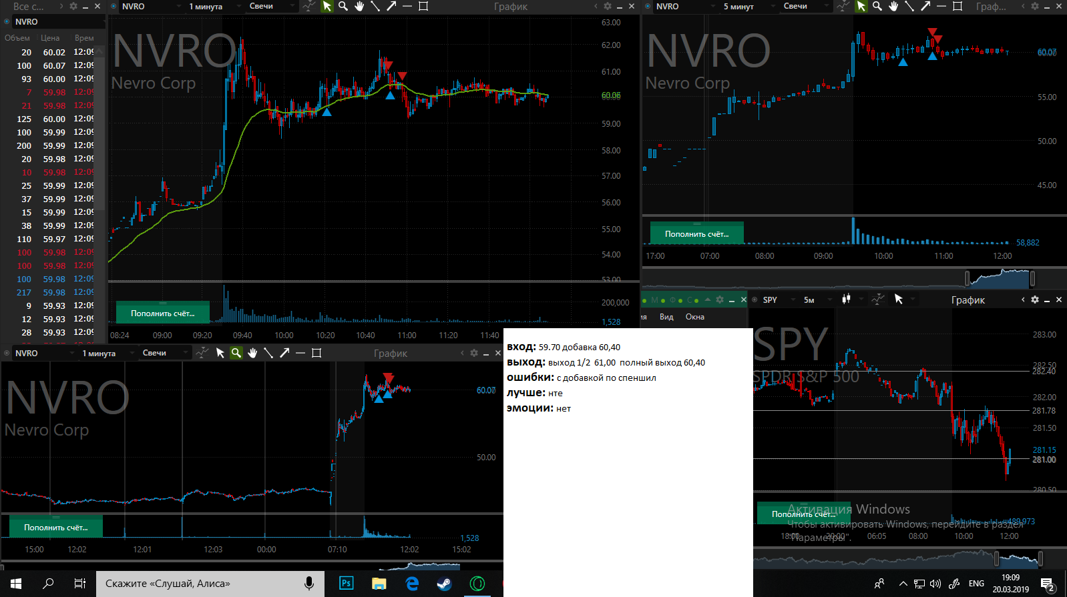Activate zoom tool in 5-minute NVRO chart

click(x=877, y=6)
